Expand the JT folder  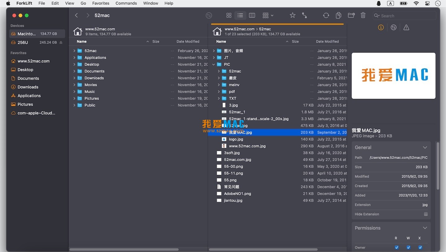tap(214, 58)
